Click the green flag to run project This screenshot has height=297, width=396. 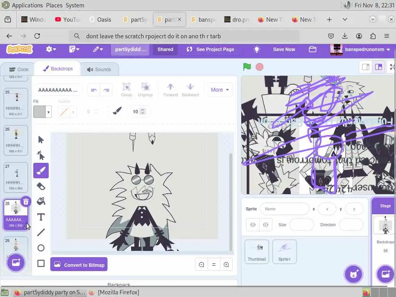tap(247, 67)
